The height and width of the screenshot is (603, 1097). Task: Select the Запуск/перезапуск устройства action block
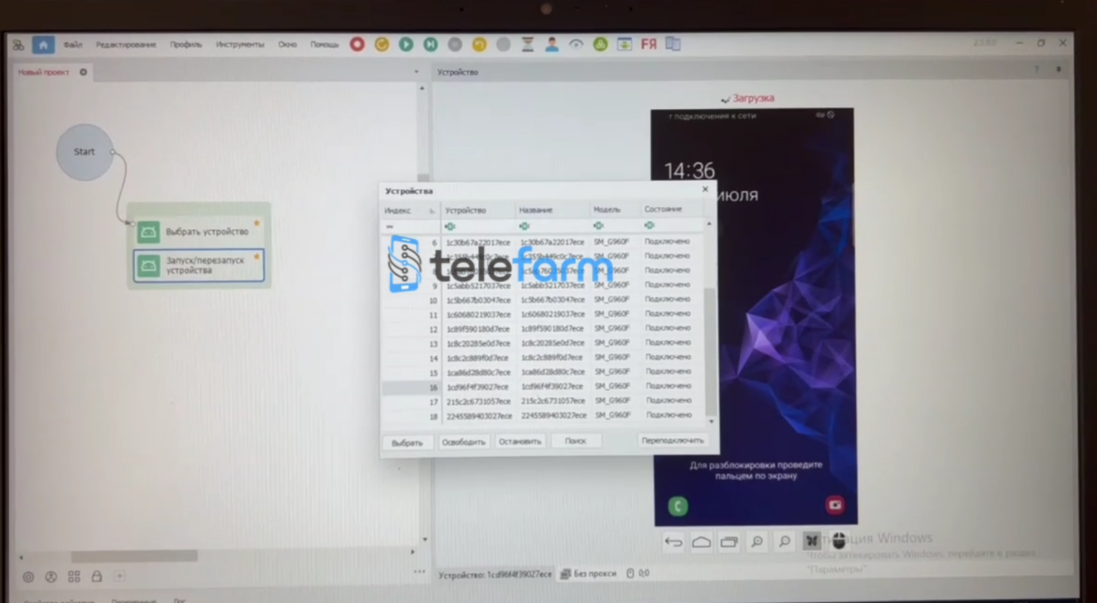coord(199,265)
